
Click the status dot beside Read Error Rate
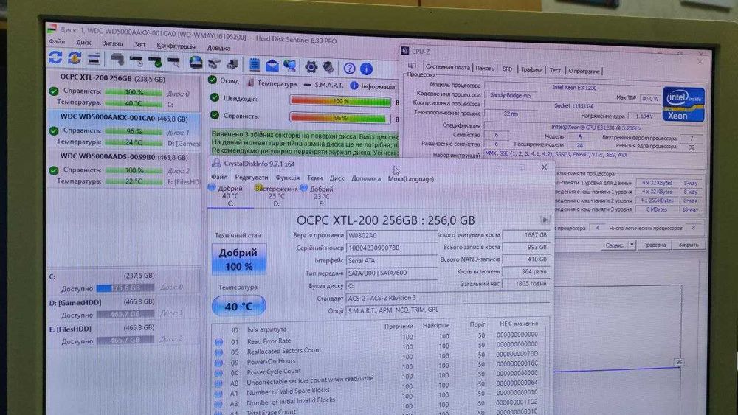click(219, 342)
